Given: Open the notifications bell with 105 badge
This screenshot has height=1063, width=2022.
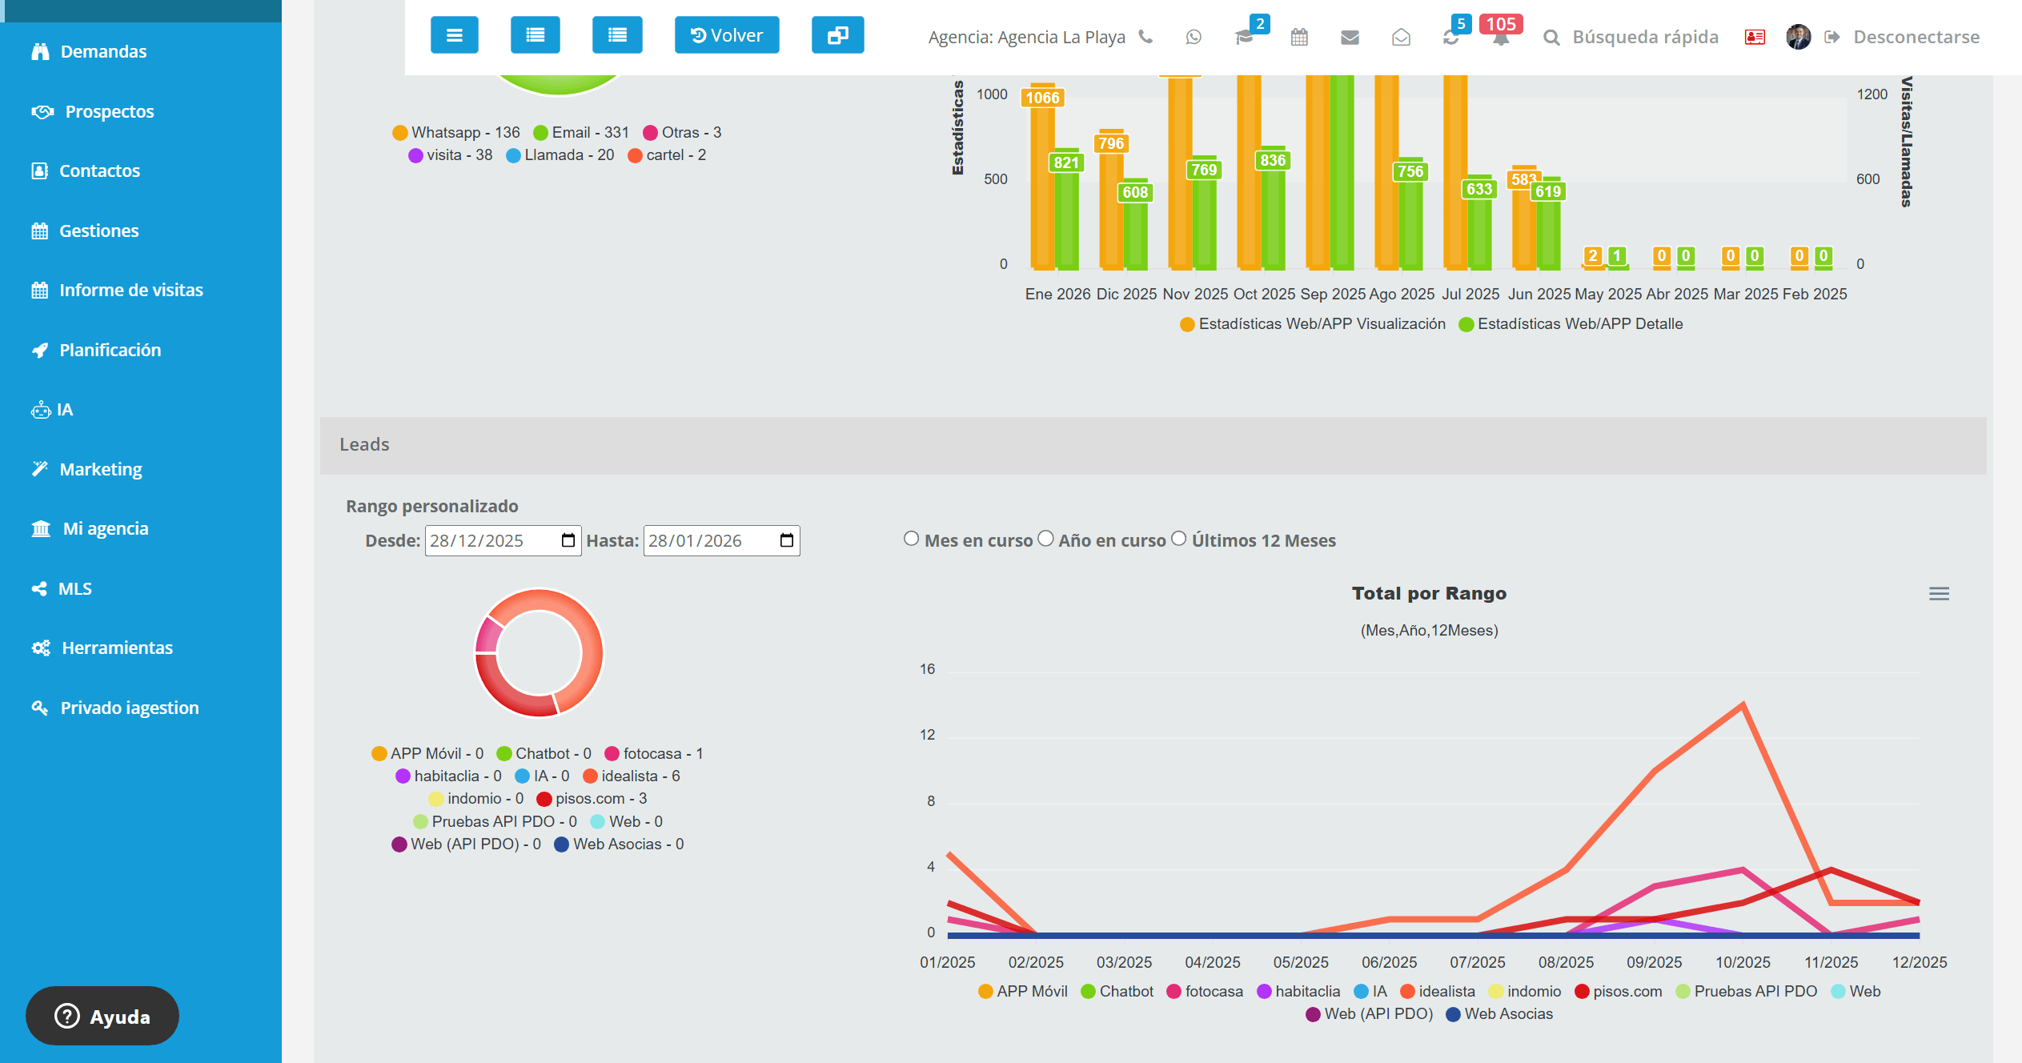Looking at the screenshot, I should click(x=1500, y=37).
